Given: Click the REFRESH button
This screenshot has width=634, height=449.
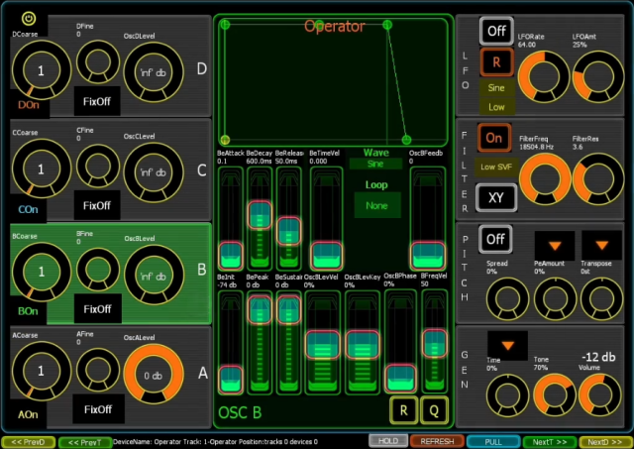Looking at the screenshot, I should point(437,441).
